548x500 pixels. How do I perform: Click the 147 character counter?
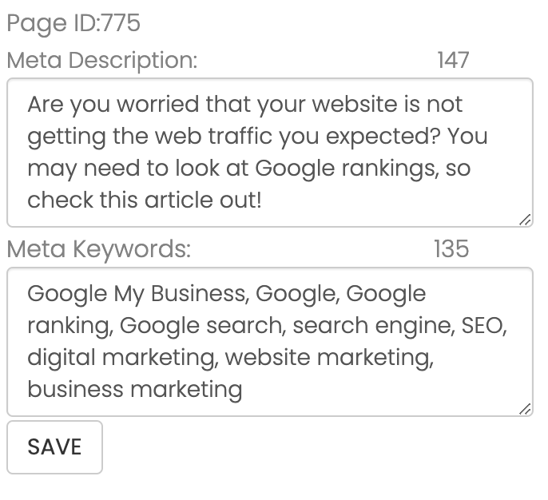pos(453,60)
